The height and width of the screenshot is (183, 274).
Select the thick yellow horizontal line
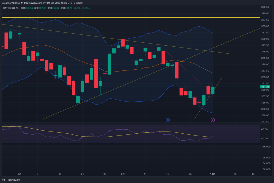tap(131, 18)
